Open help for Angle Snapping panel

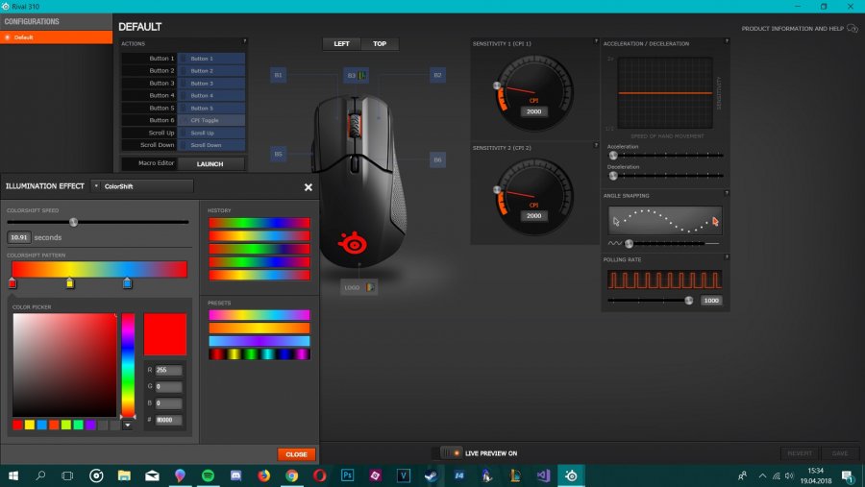(x=727, y=193)
